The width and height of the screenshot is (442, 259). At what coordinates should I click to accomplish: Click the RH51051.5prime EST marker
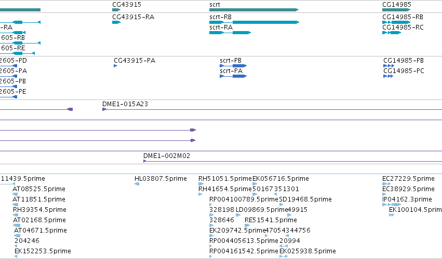pos(201,184)
